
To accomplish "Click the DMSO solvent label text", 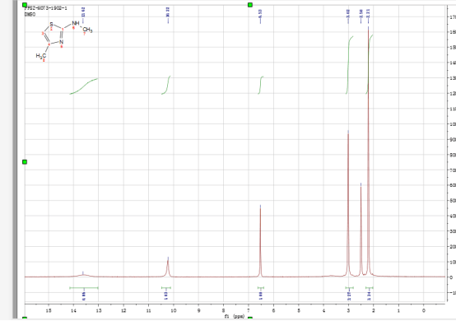I will tap(30, 14).
